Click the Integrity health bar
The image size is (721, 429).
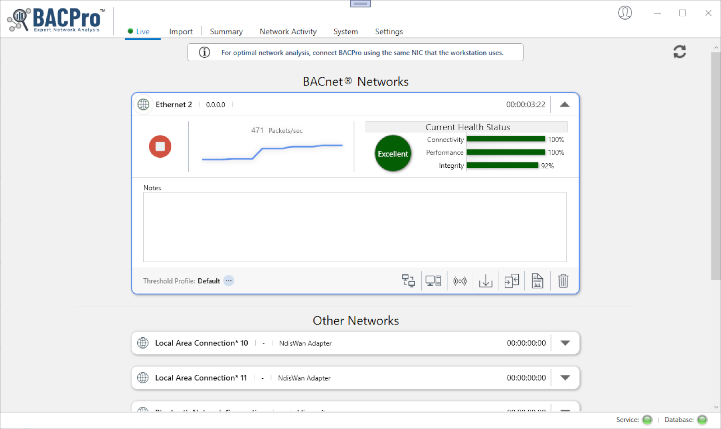point(503,165)
